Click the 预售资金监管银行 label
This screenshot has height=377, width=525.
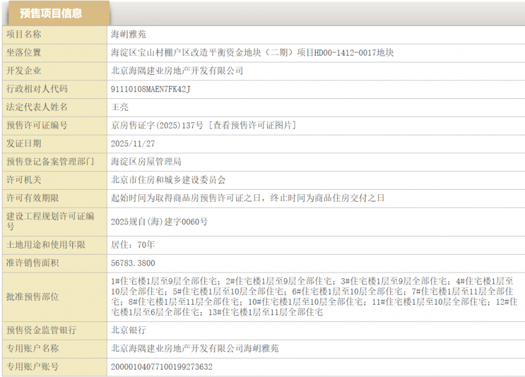[x=41, y=331]
